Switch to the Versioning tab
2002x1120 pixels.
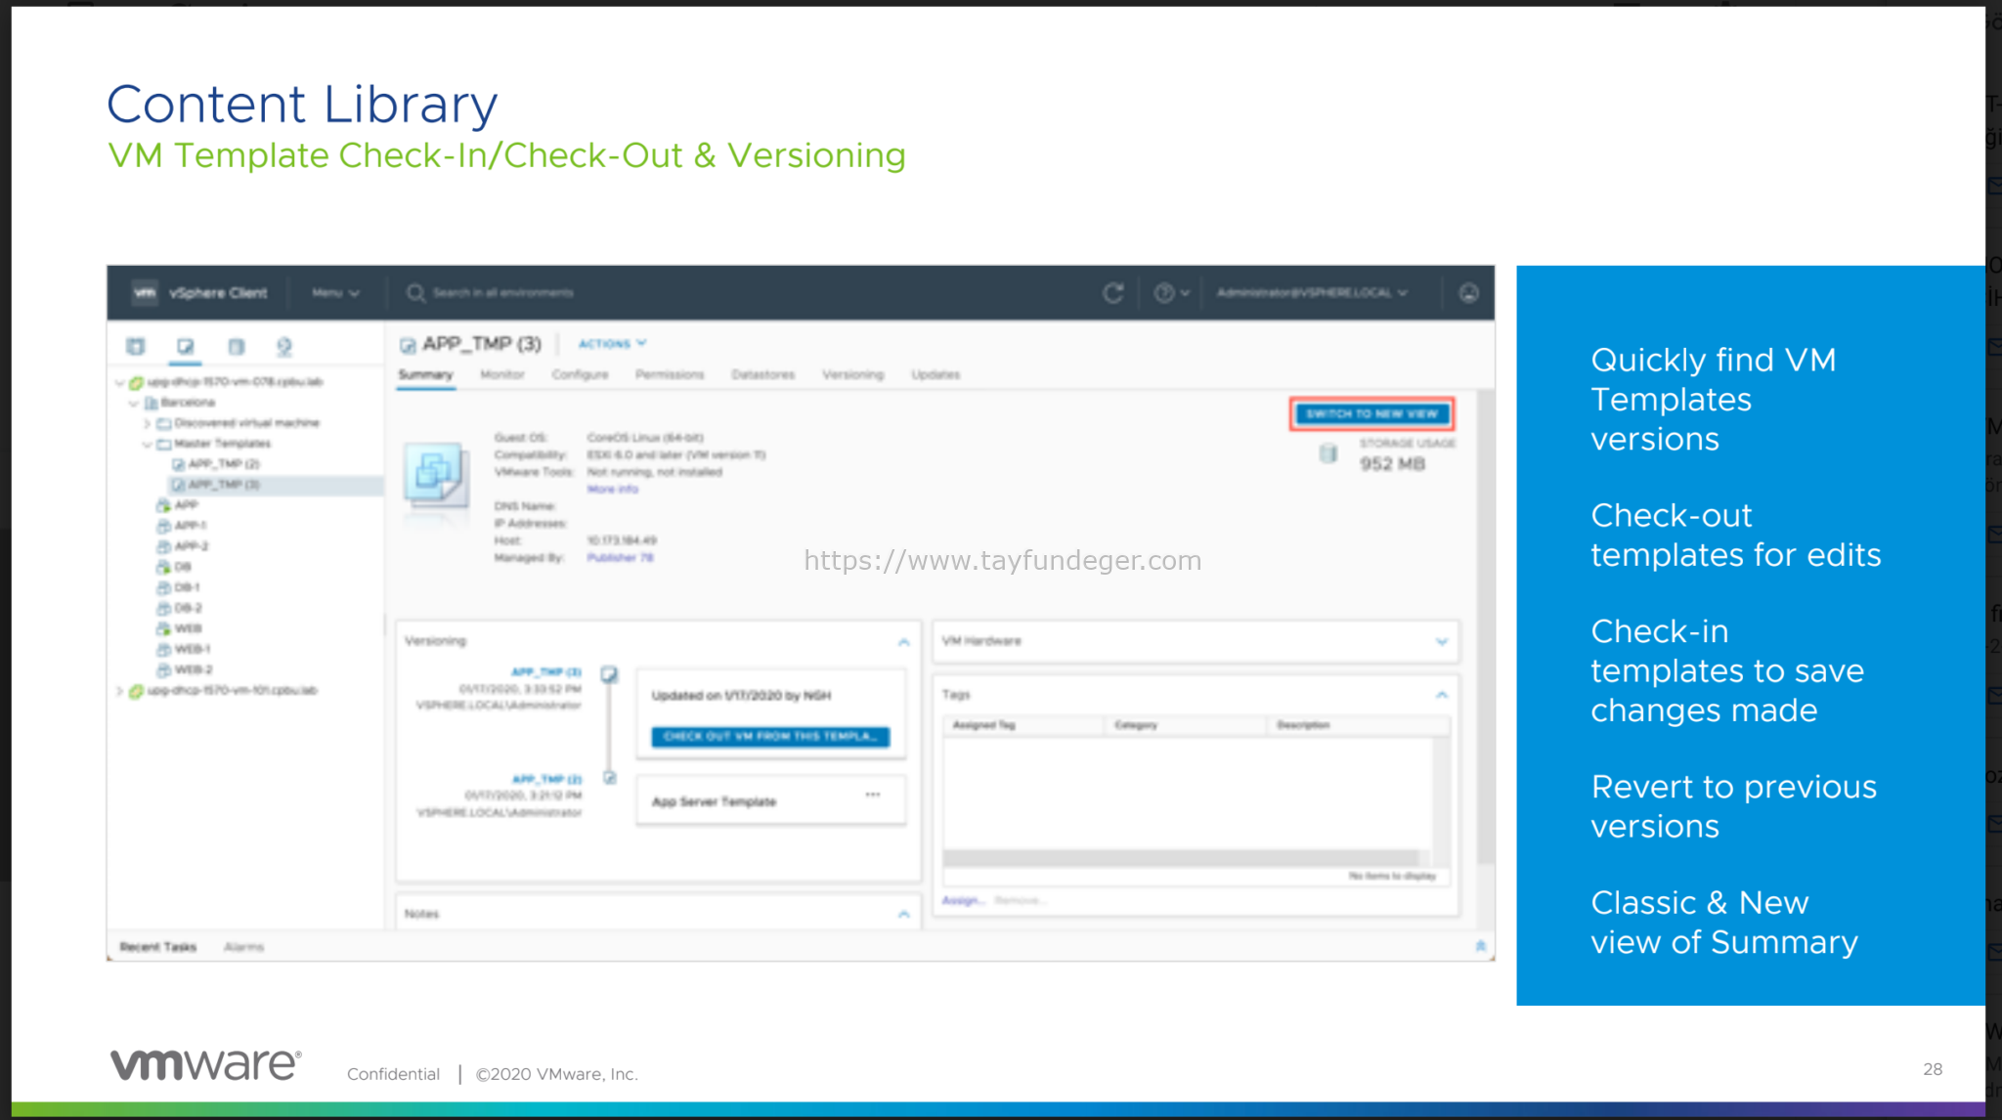852,374
